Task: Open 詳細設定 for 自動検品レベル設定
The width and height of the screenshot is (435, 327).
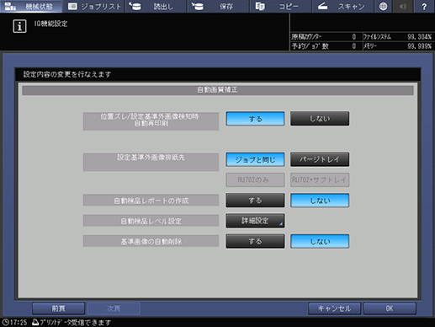Action: [x=255, y=221]
